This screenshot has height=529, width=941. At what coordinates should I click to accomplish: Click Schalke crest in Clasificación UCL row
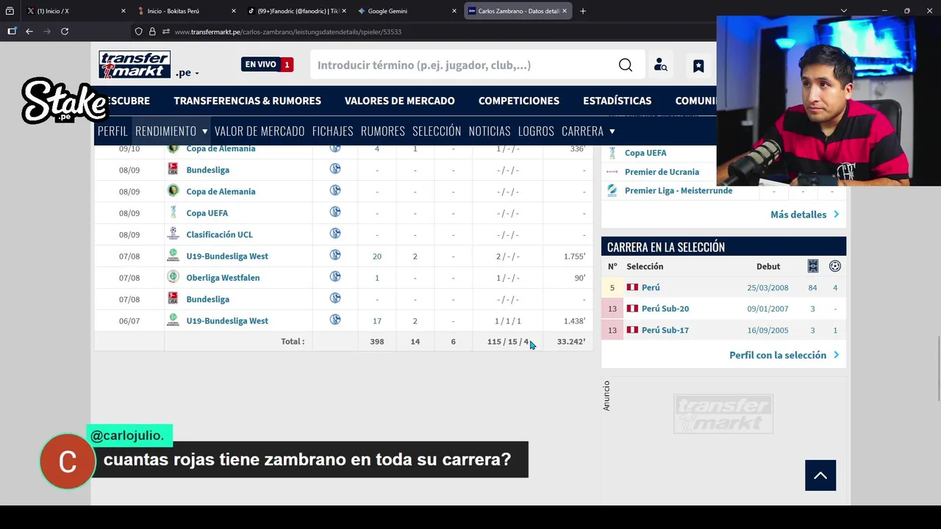coord(335,234)
